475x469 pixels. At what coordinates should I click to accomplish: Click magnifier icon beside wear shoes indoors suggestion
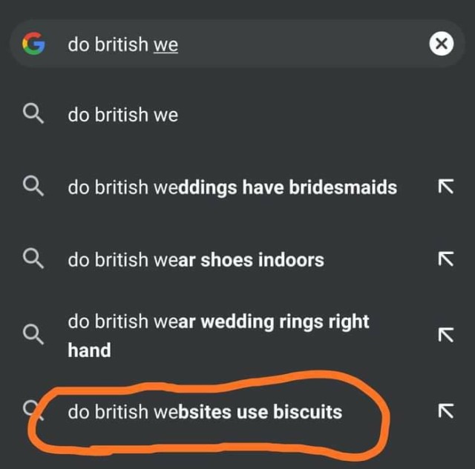click(33, 259)
